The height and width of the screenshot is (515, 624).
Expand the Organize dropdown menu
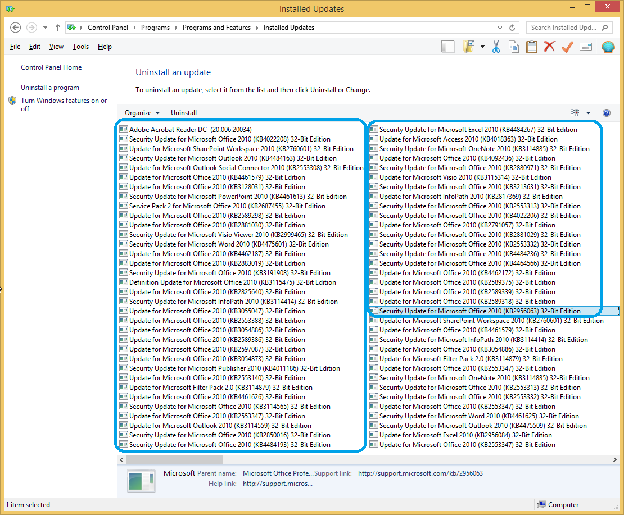coord(142,112)
